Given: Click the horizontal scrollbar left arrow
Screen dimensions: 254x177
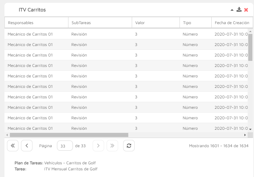Looking at the screenshot, I should (x=7, y=135).
